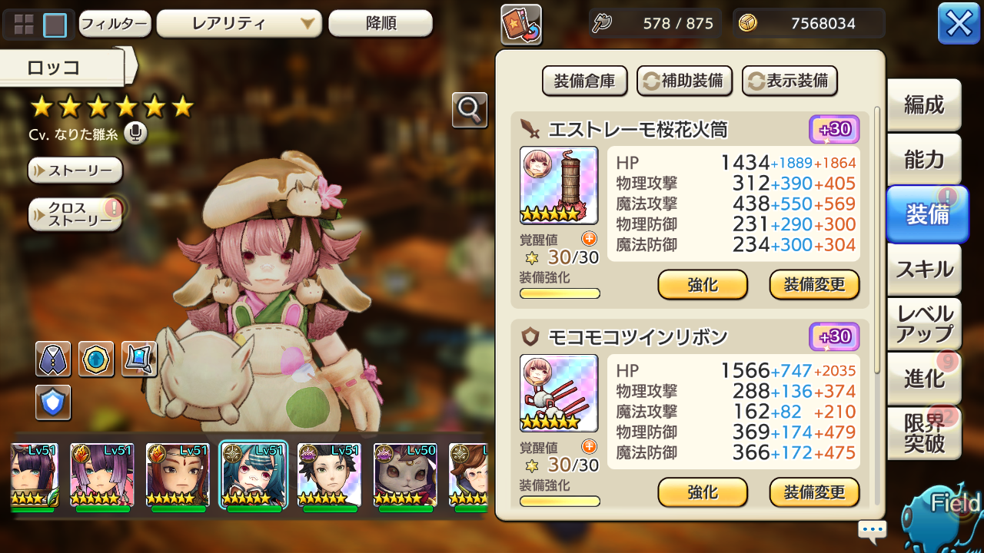
Task: Open the costume jacket icon
Action: coord(53,359)
